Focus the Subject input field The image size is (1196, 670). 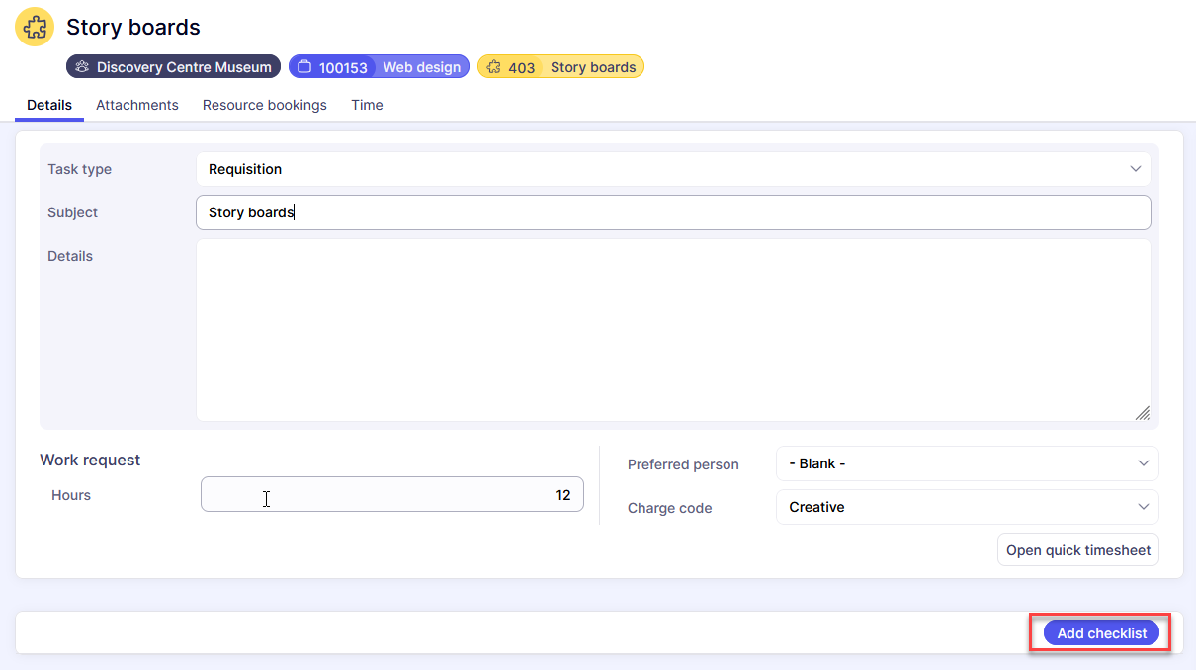point(672,212)
